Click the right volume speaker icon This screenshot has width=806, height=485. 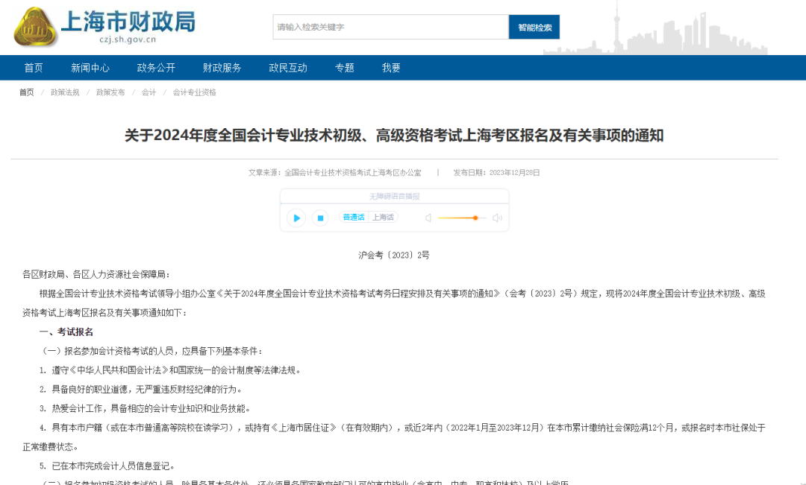point(497,218)
